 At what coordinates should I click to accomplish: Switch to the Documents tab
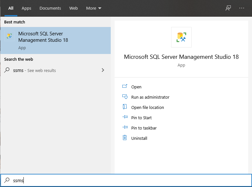pos(50,8)
